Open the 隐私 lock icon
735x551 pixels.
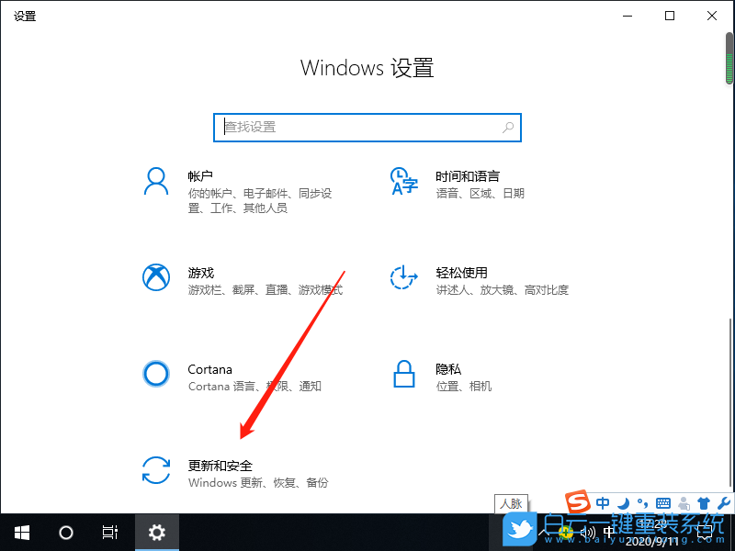click(x=404, y=374)
